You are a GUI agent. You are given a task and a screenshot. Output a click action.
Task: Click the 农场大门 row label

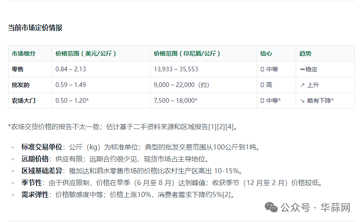(x=23, y=101)
